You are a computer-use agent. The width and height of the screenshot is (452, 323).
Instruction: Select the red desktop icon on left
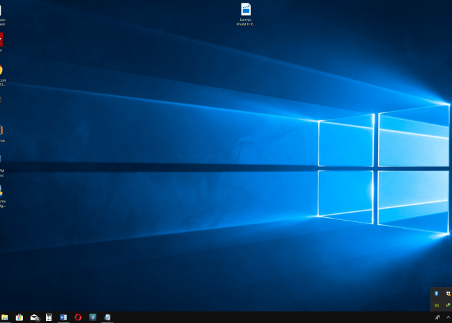1,39
